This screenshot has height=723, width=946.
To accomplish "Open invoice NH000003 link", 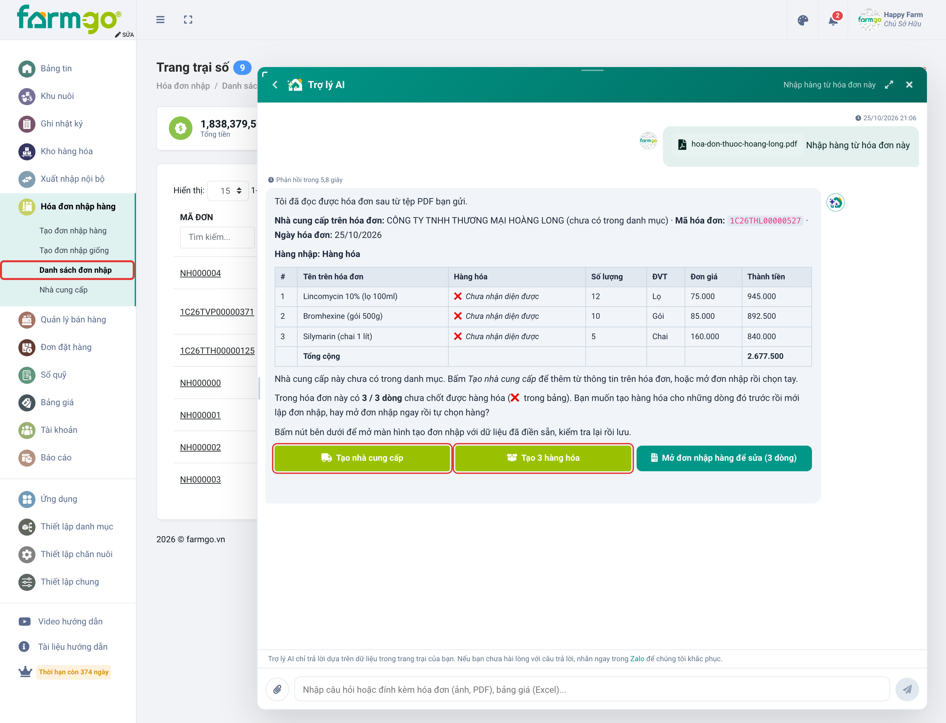I will [x=200, y=479].
